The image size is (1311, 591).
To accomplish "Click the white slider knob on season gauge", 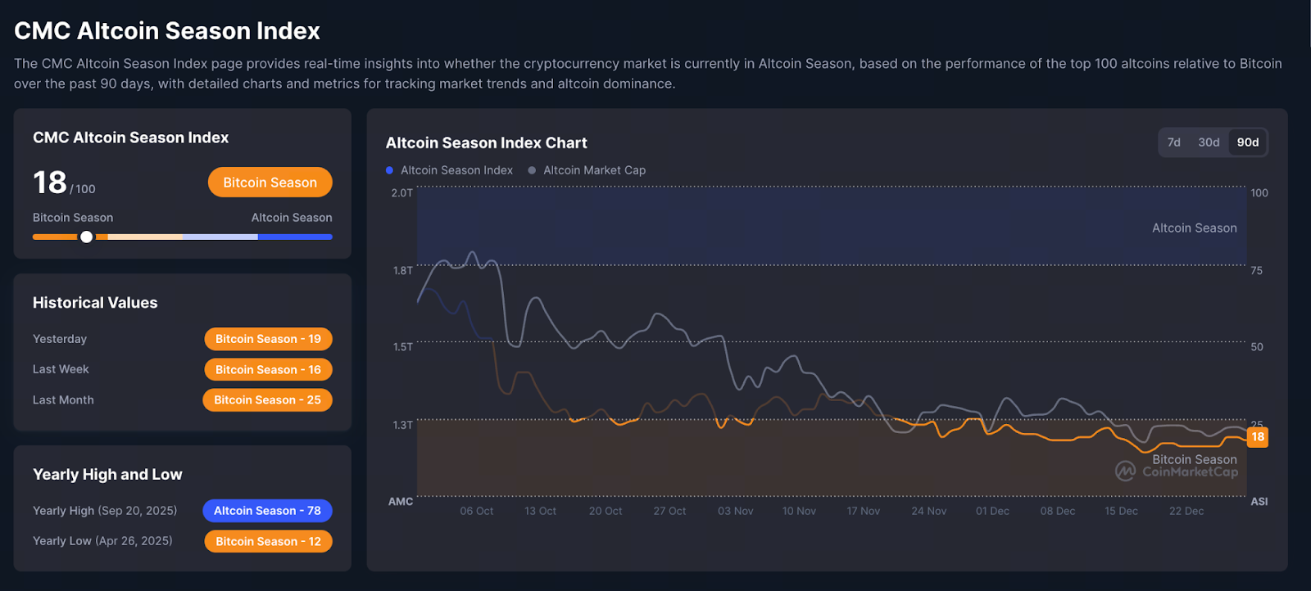I will (86, 237).
